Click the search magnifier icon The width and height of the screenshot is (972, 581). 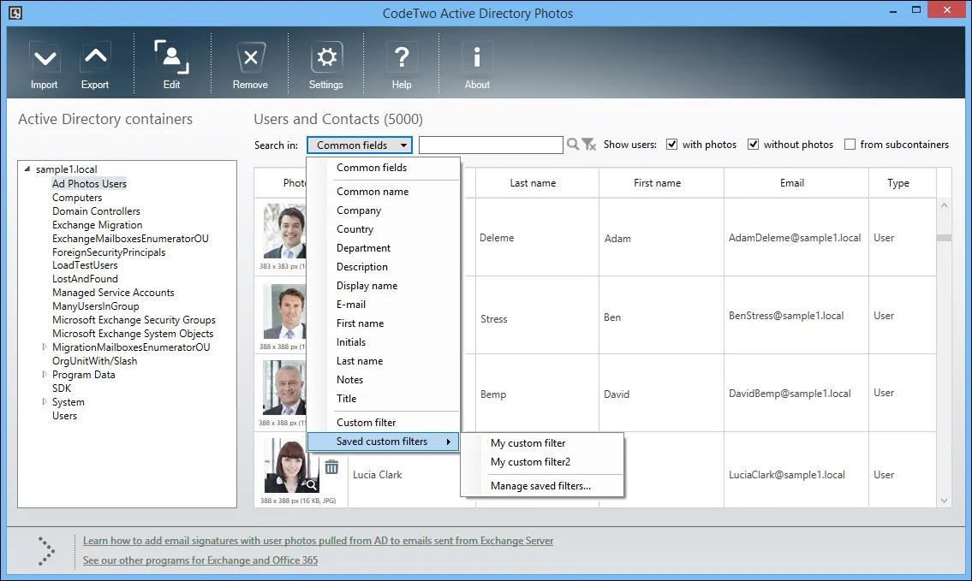[573, 144]
